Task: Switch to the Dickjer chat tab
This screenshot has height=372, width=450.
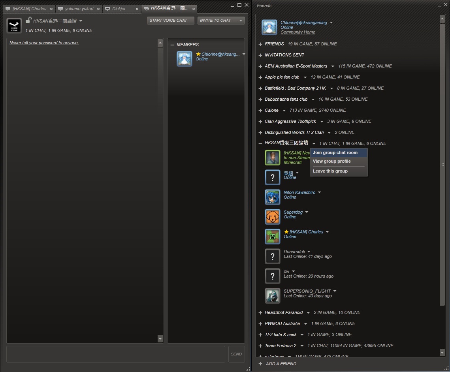Action: click(x=122, y=9)
